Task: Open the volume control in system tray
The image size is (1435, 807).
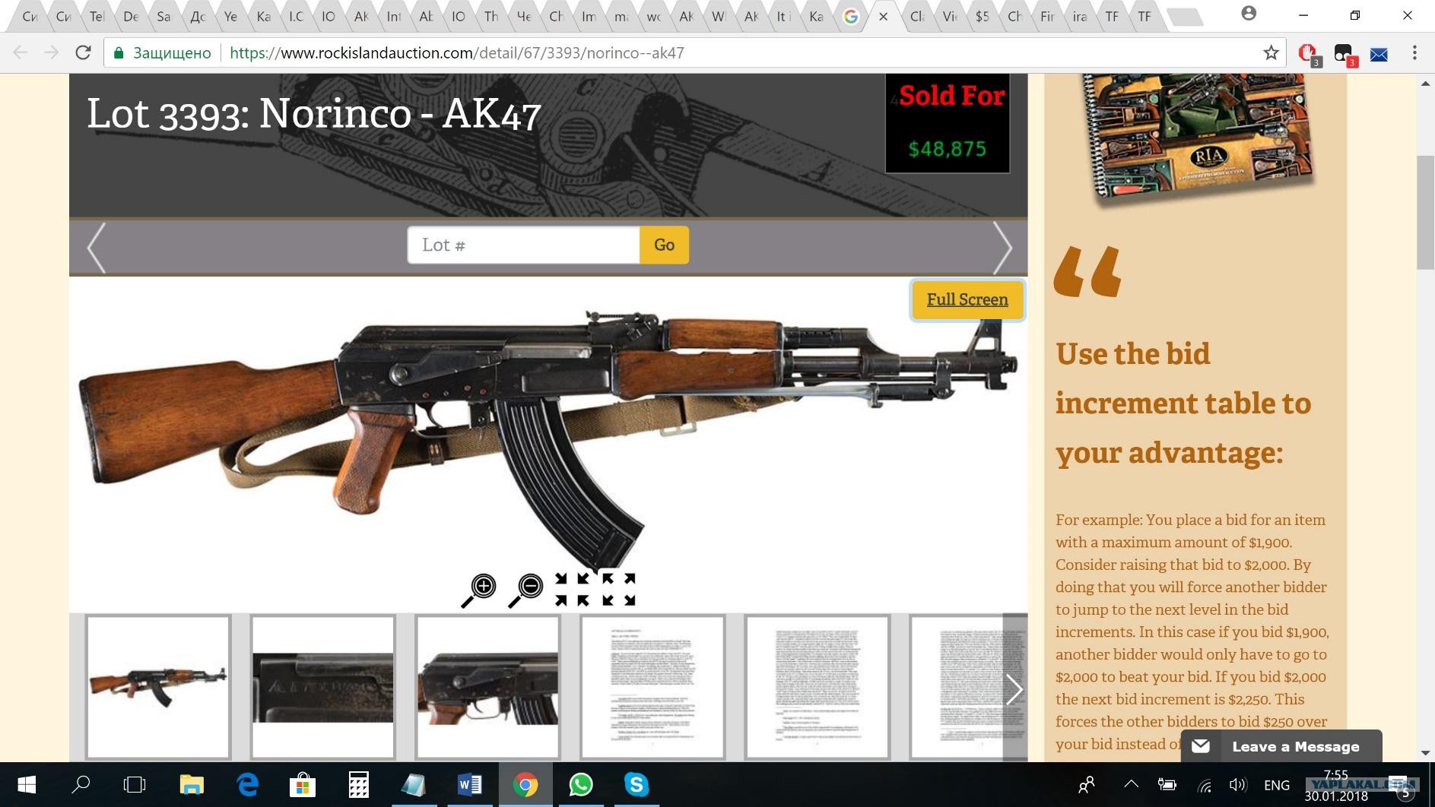Action: tap(1237, 785)
